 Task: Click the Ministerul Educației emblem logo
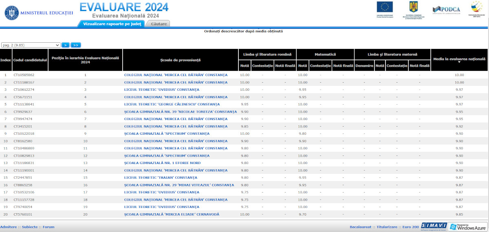[x=12, y=13]
